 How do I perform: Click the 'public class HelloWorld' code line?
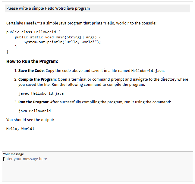pyautogui.click(x=33, y=32)
